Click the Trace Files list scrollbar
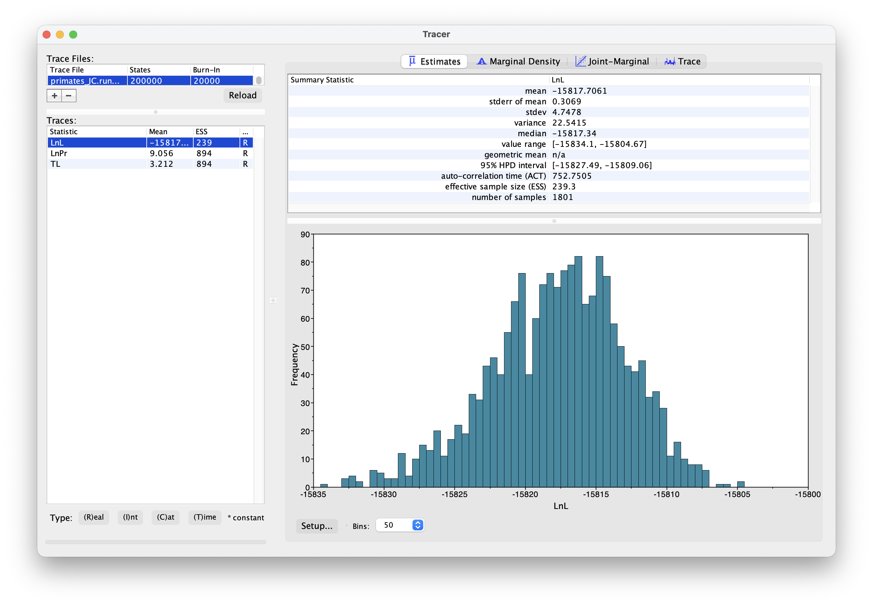Viewport: 873px width, 606px height. coord(259,80)
